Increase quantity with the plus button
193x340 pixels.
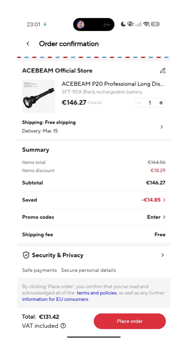coord(161,103)
